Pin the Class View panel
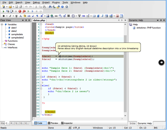The width and height of the screenshot is (167, 130). click(x=26, y=20)
